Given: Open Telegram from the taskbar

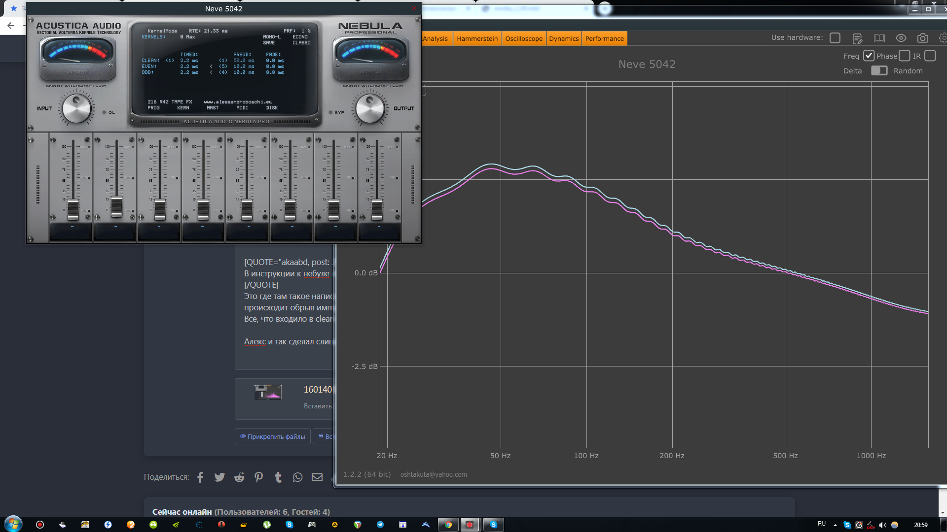Looking at the screenshot, I should tap(380, 525).
